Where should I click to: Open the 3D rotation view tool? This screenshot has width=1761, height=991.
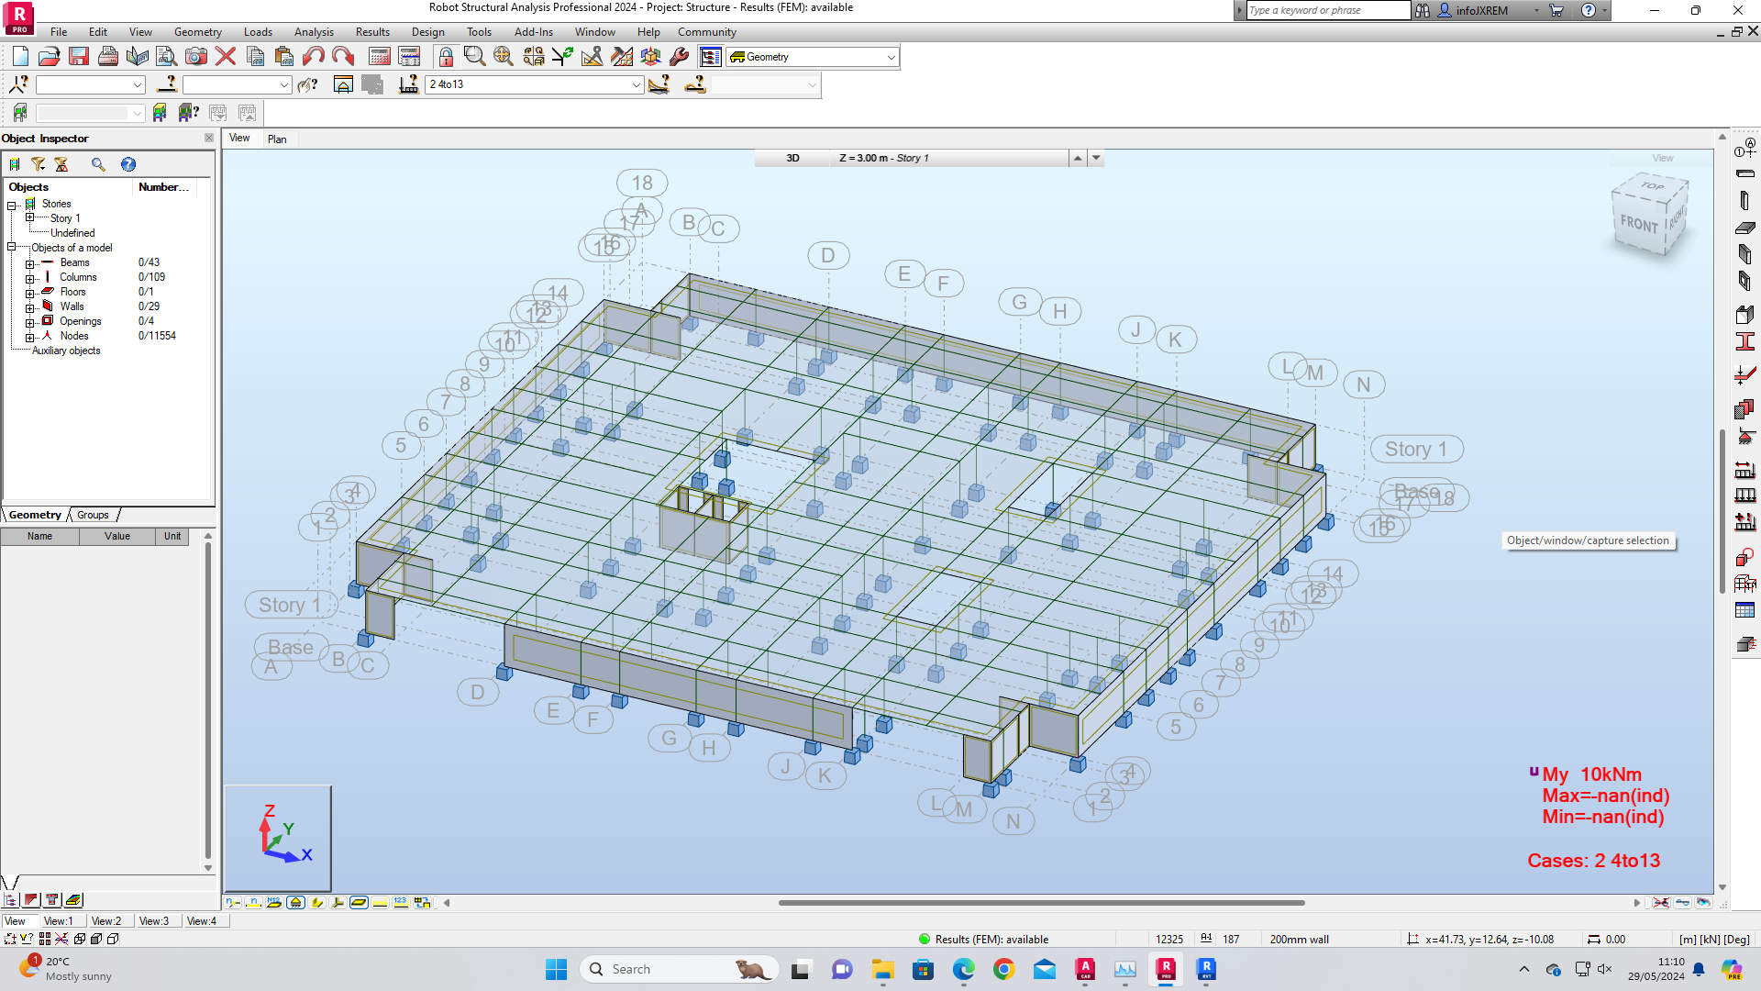click(x=651, y=56)
